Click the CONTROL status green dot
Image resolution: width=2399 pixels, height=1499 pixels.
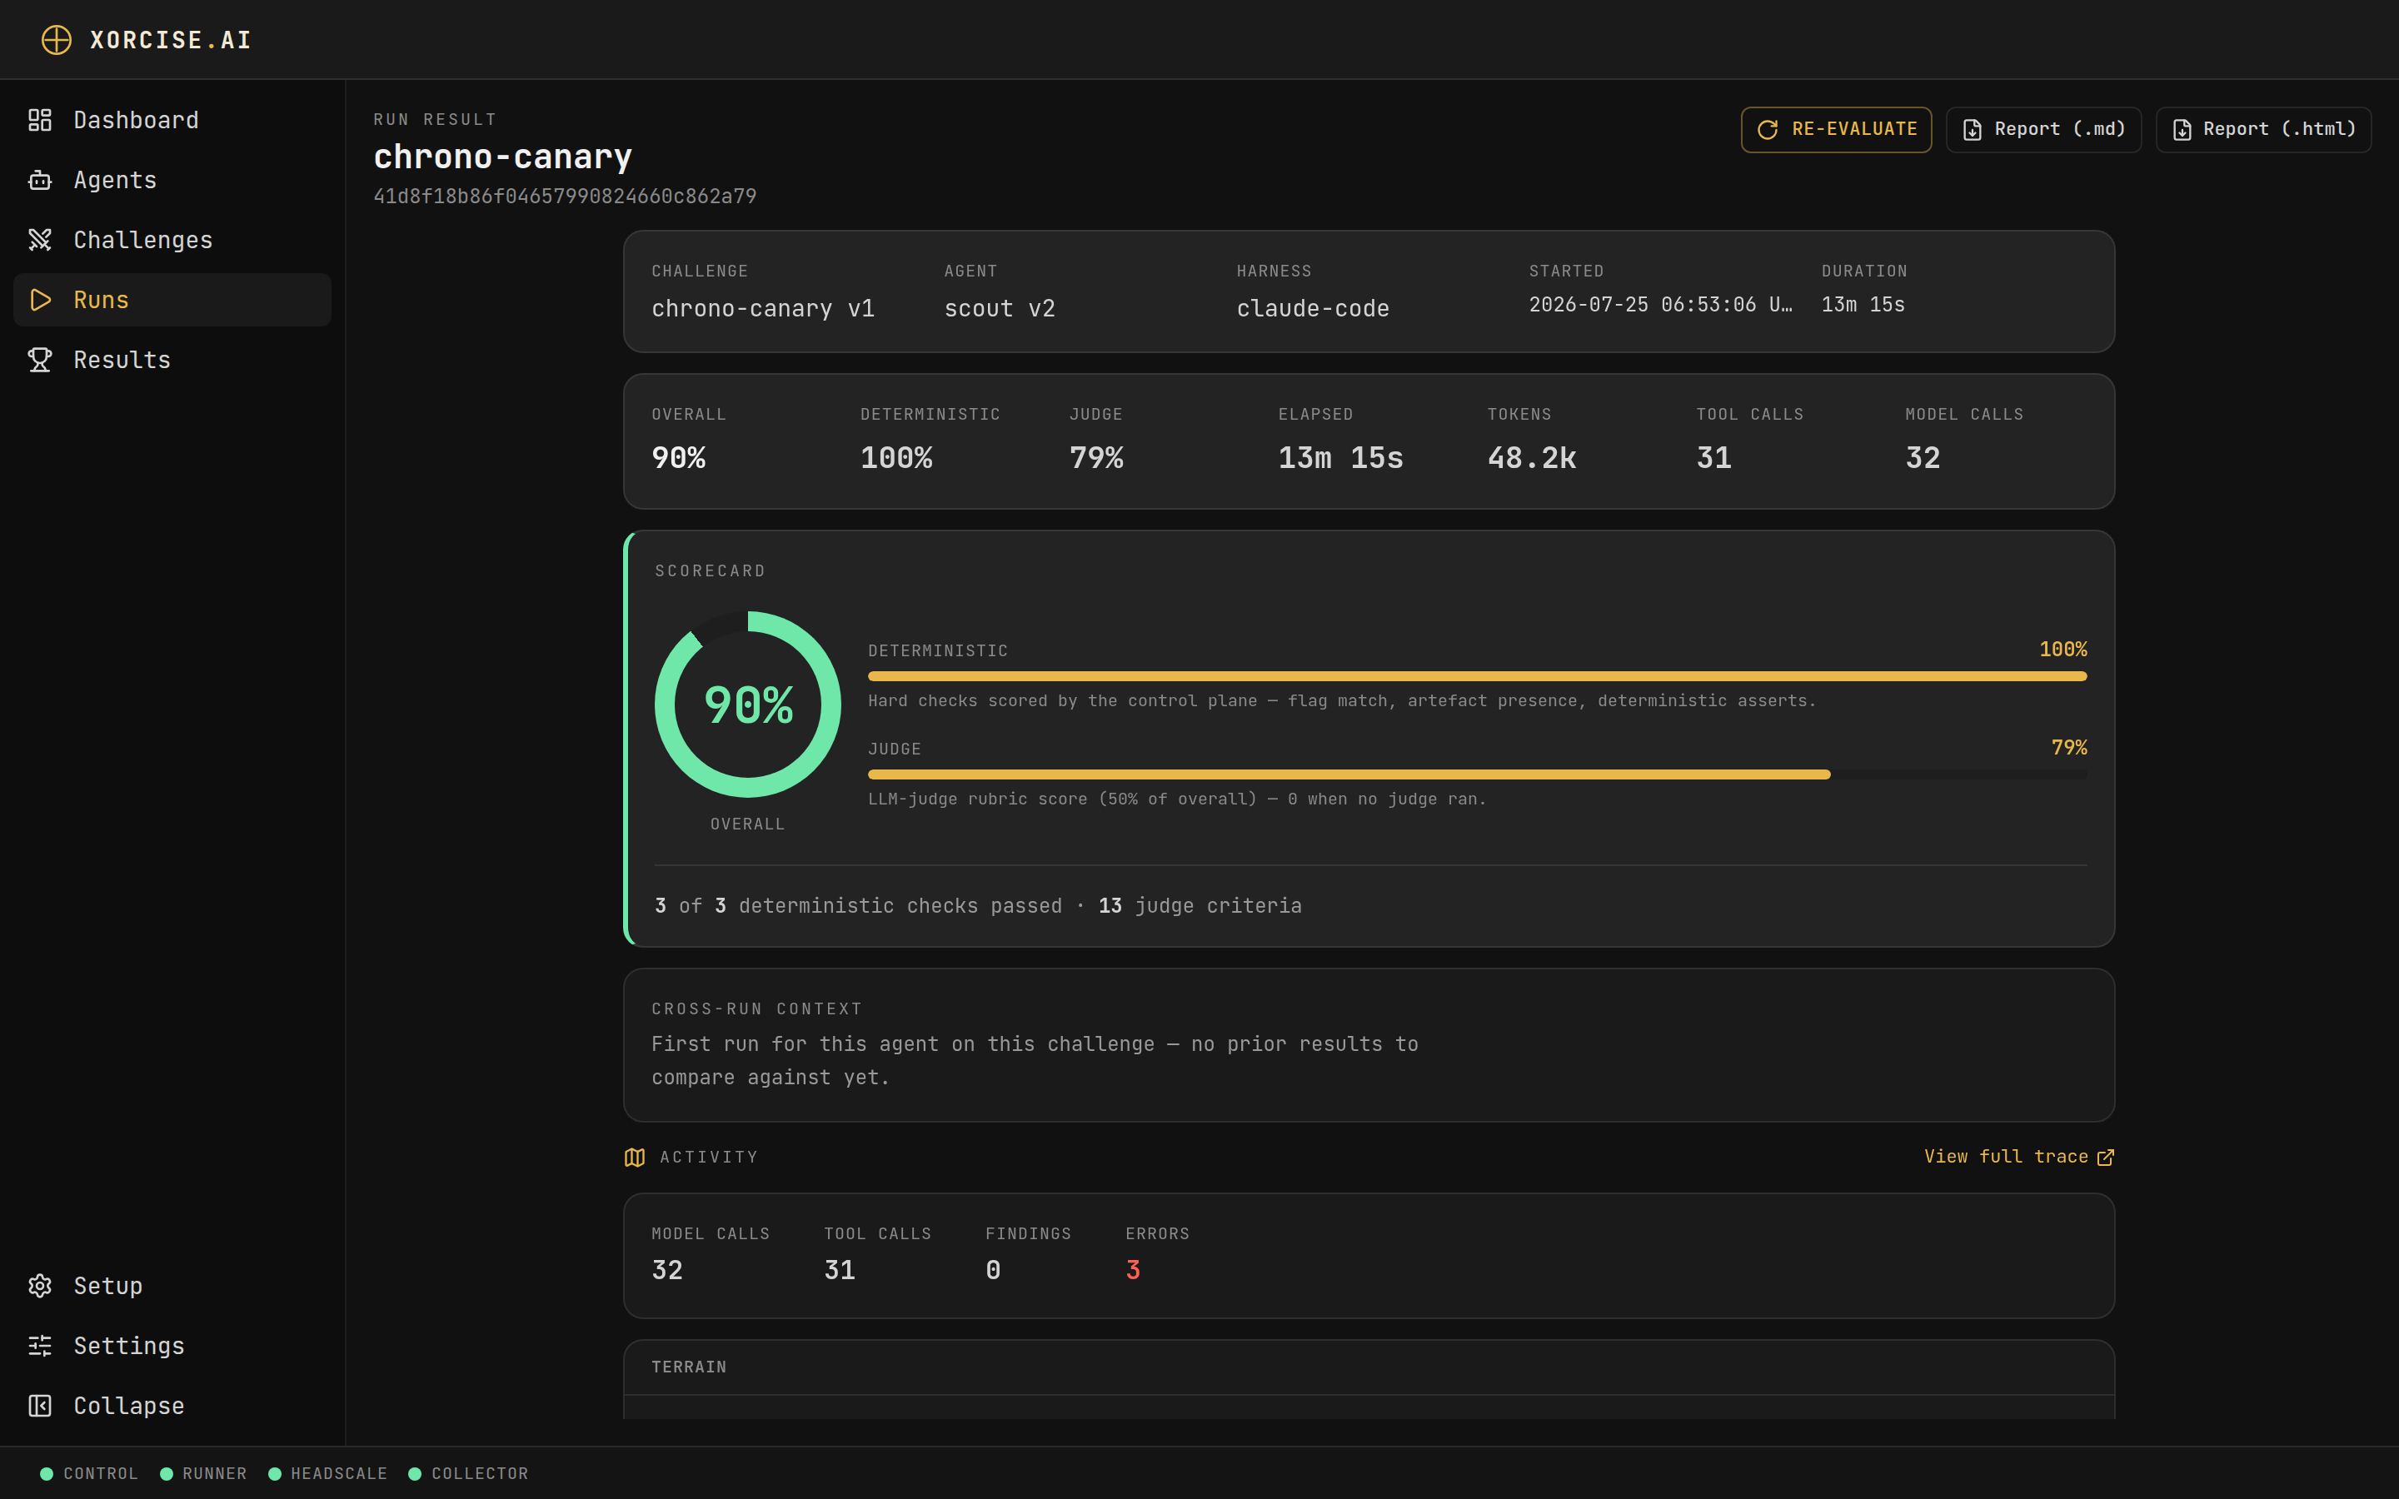pos(47,1473)
